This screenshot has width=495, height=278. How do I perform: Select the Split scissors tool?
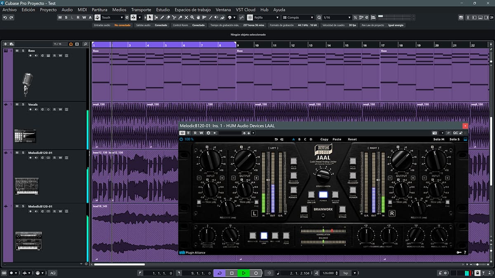pyautogui.click(x=174, y=17)
